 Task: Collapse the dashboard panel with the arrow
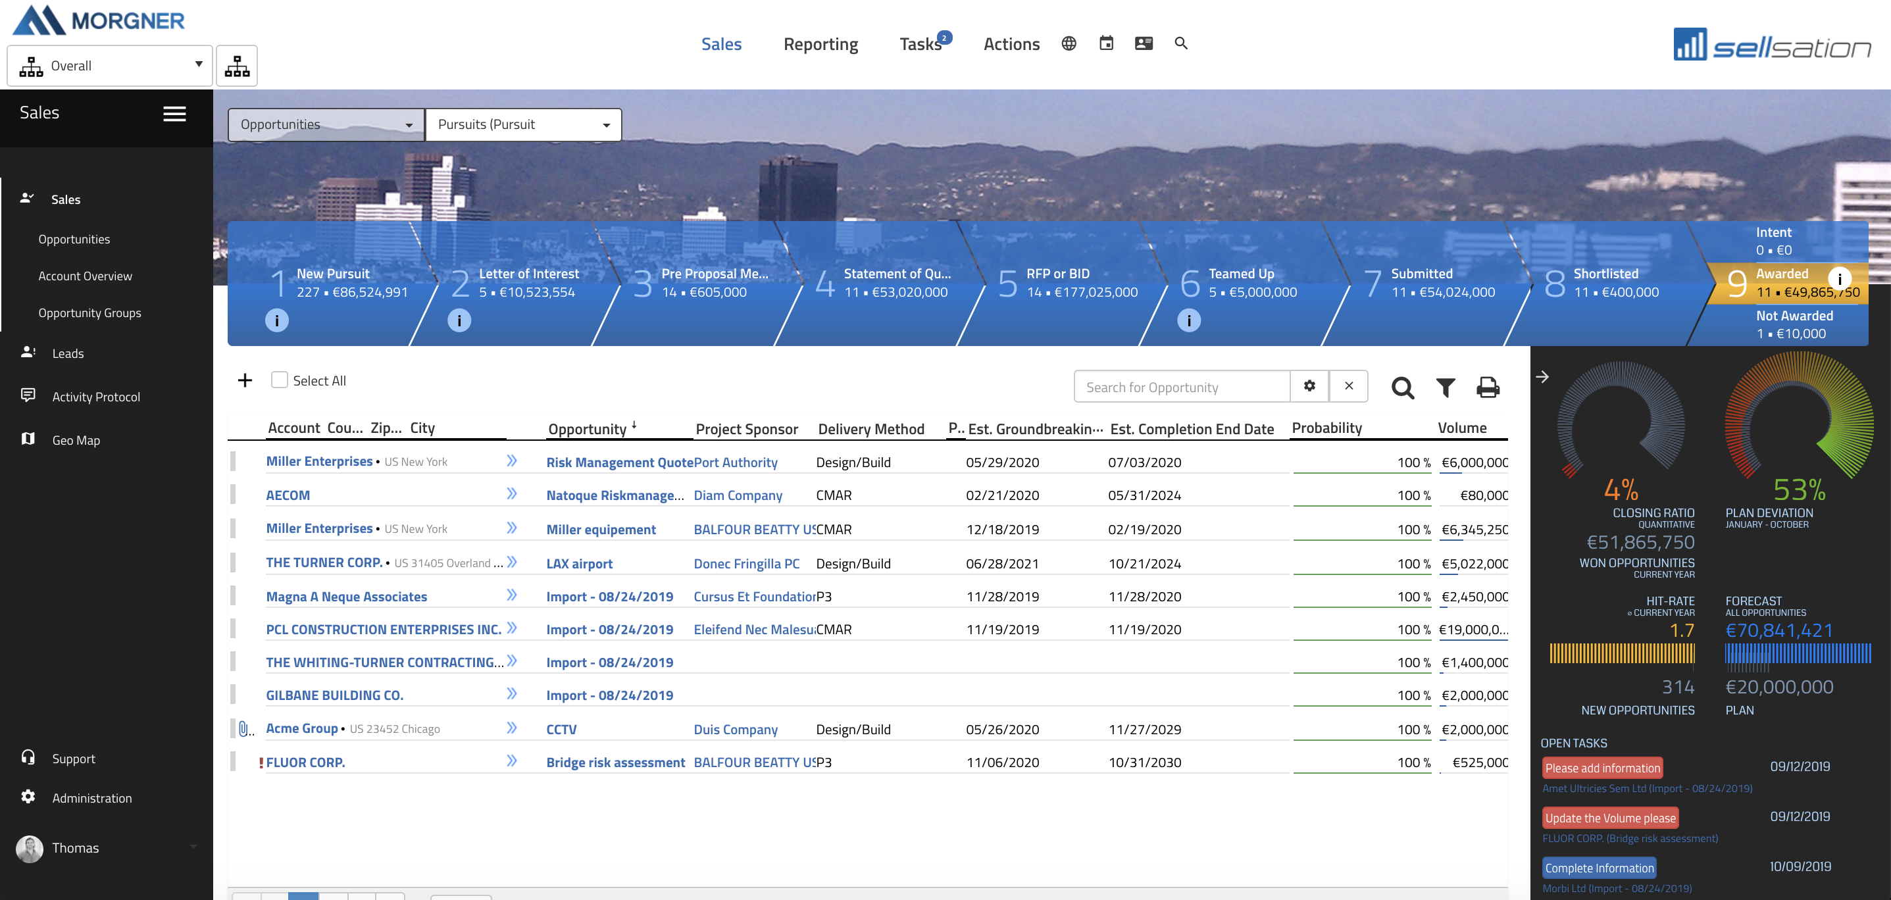[x=1542, y=376]
